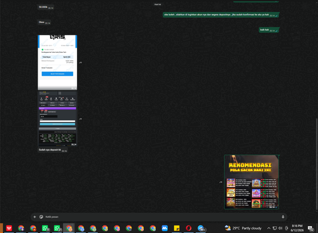
Task: Open Sticky Notes from the taskbar
Action: coord(177,228)
